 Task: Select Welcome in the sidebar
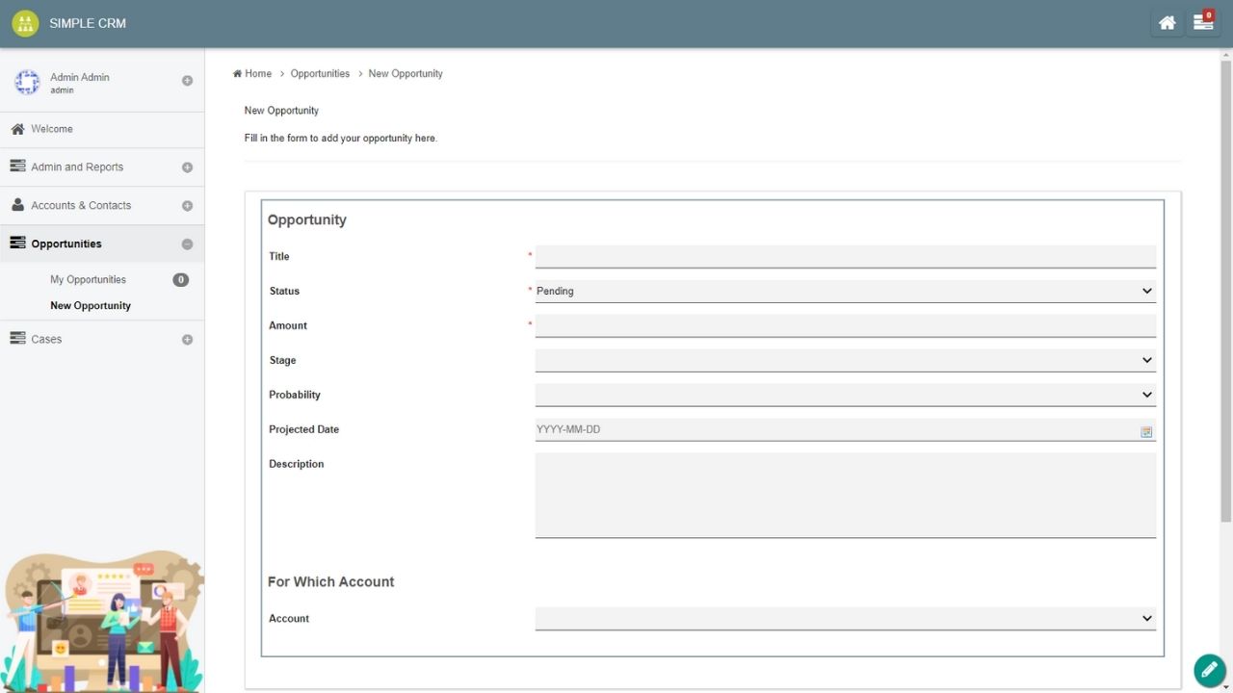52,129
